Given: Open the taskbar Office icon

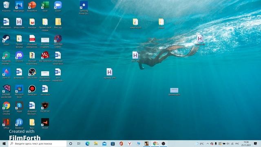Looking at the screenshot, I should click(x=121, y=143).
